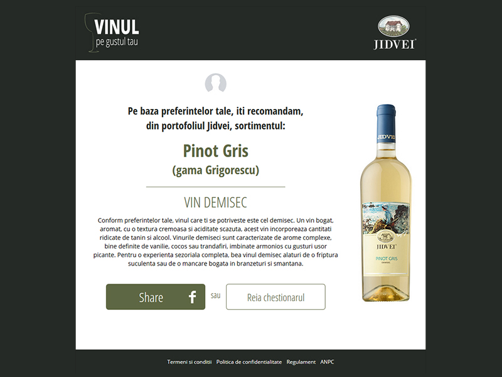
Task: Click the Facebook f icon
Action: pos(192,297)
